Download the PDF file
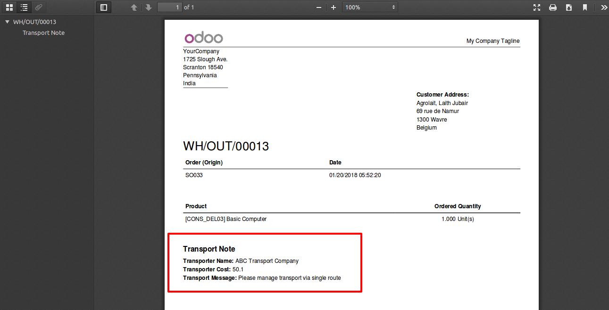 569,7
